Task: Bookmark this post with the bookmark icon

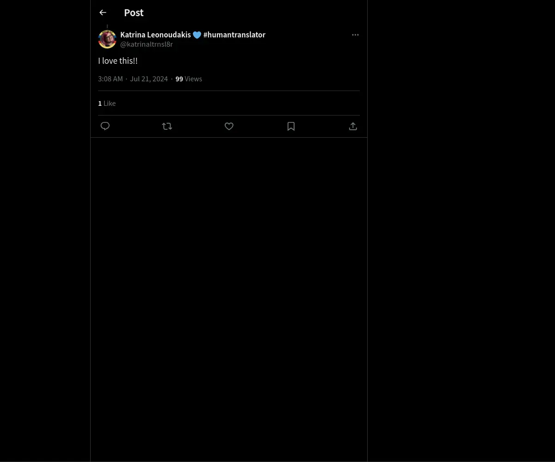Action: click(x=291, y=126)
